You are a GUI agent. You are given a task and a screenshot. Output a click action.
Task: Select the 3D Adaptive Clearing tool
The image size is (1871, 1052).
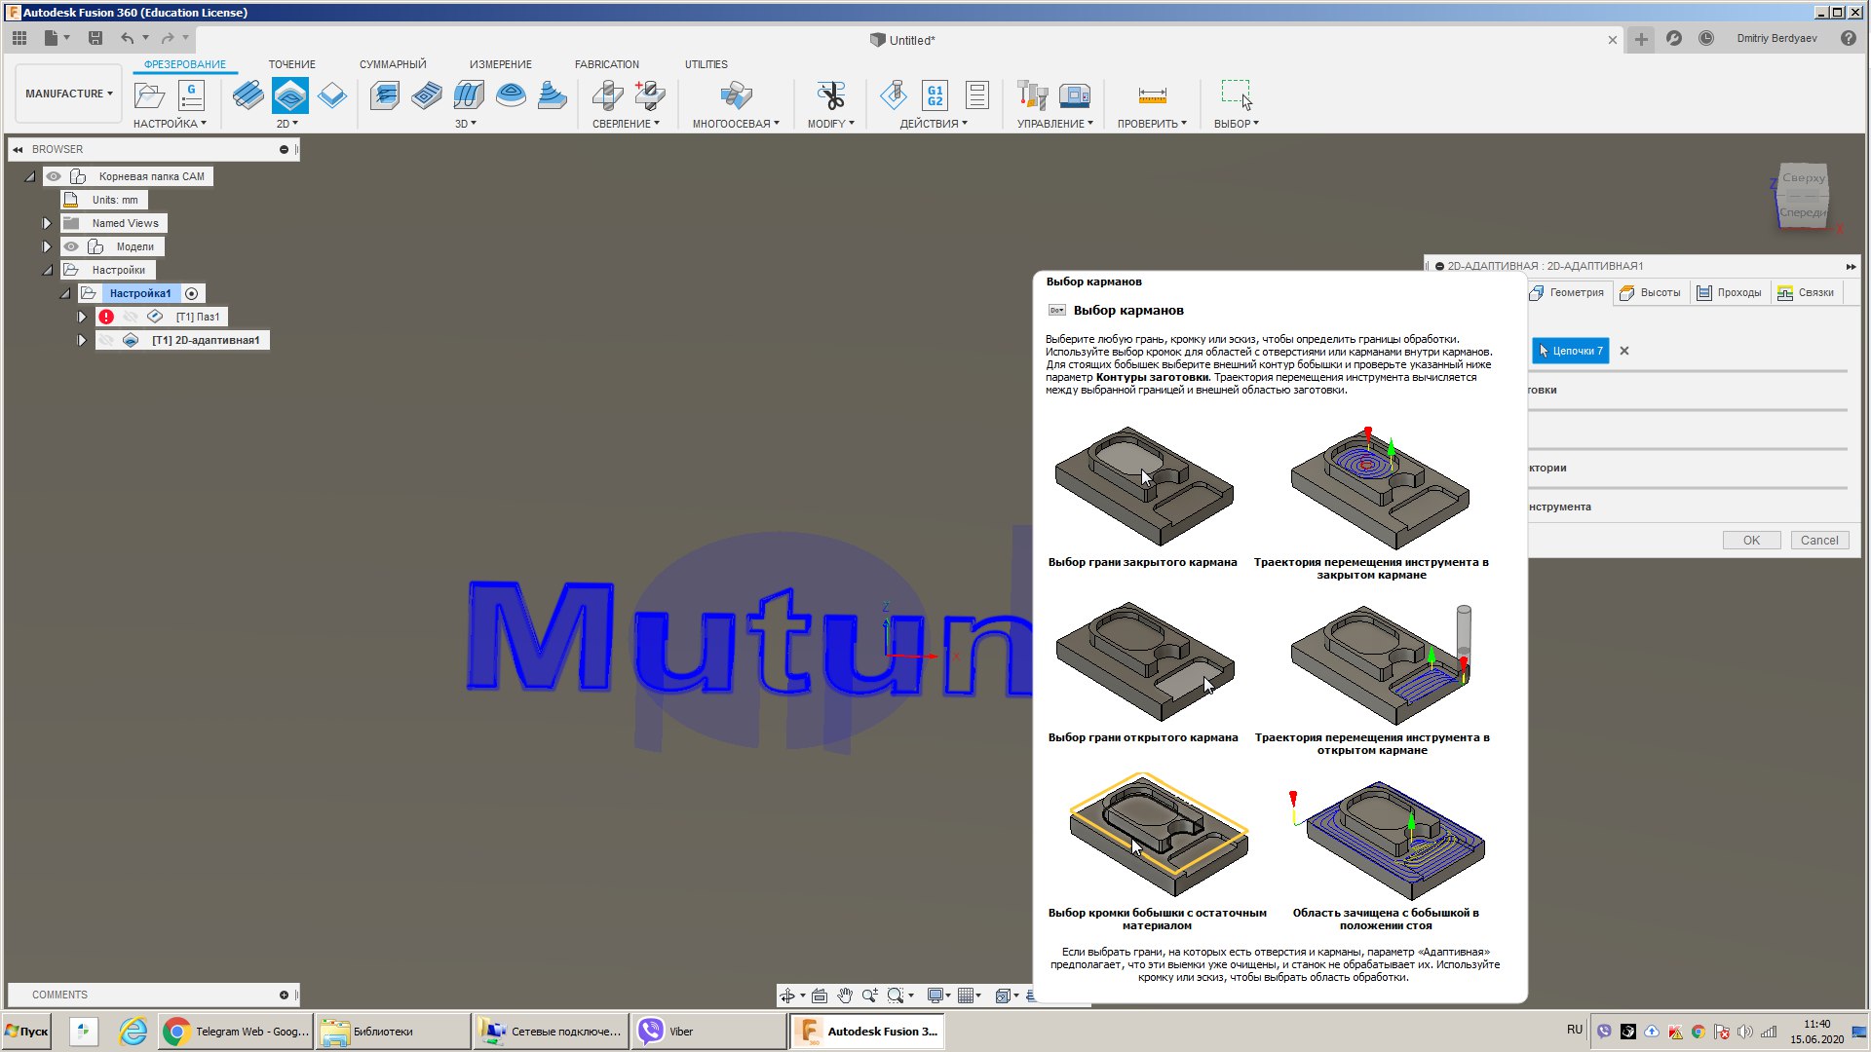pyautogui.click(x=385, y=95)
